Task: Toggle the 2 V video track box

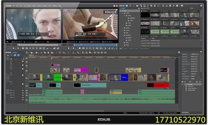Action: 23,69
